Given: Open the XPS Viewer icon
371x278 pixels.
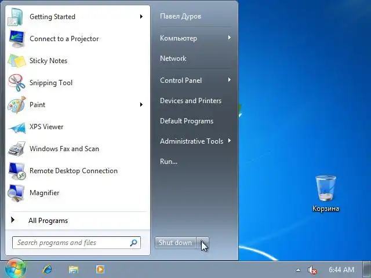Looking at the screenshot, I should [x=17, y=127].
